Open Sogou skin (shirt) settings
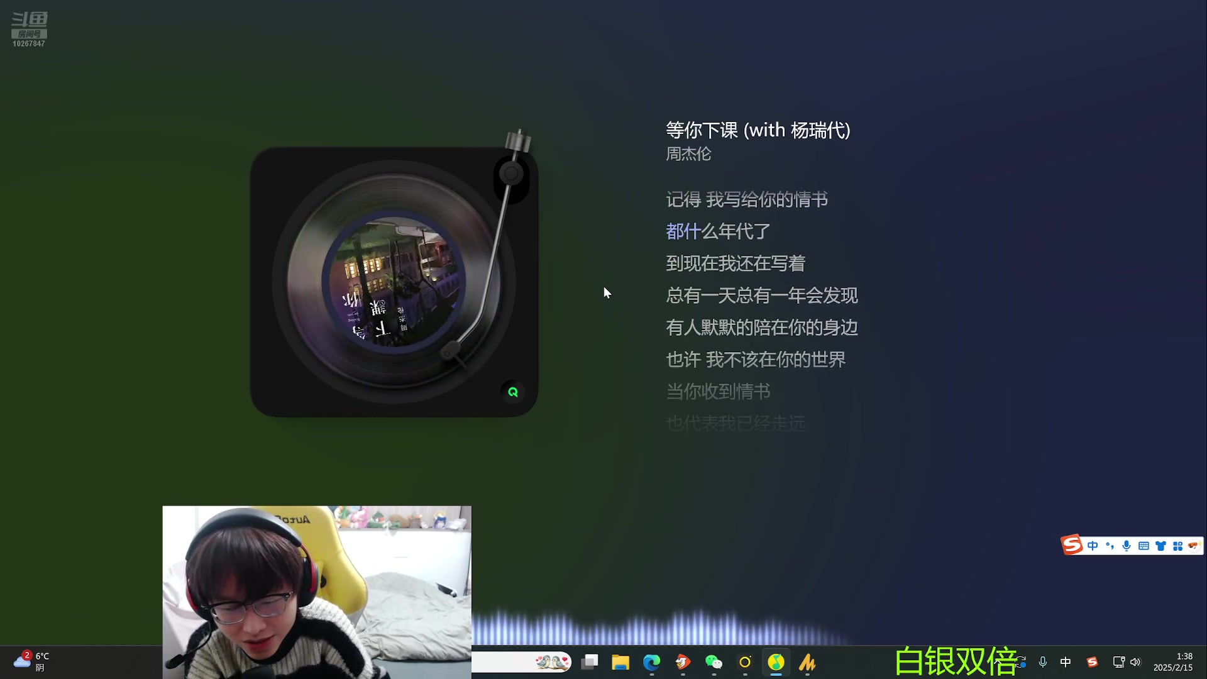 click(1160, 546)
